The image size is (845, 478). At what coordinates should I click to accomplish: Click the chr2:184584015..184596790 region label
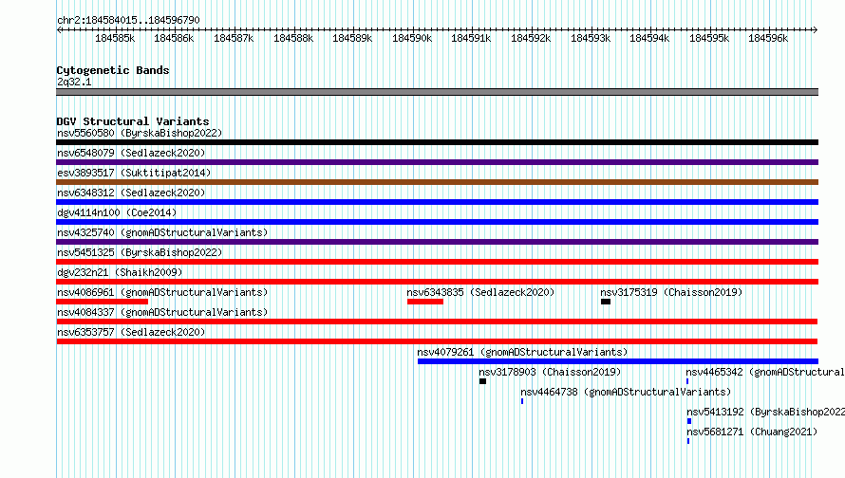coord(128,20)
